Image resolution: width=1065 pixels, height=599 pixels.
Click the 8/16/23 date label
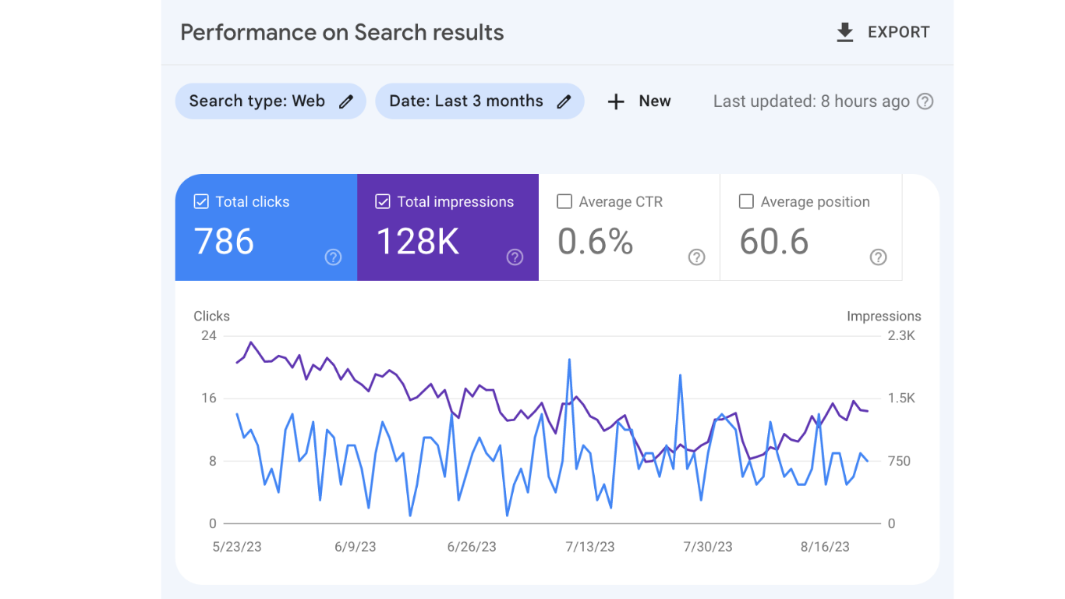pos(825,547)
